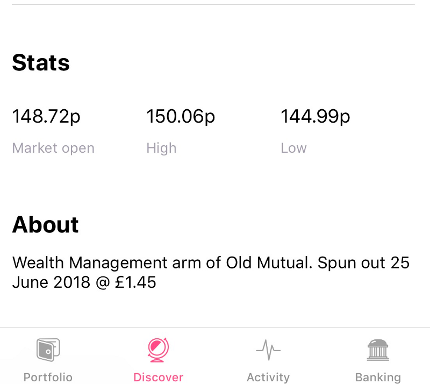This screenshot has height=384, width=430.
Task: Open the Banking tab label
Action: click(378, 378)
